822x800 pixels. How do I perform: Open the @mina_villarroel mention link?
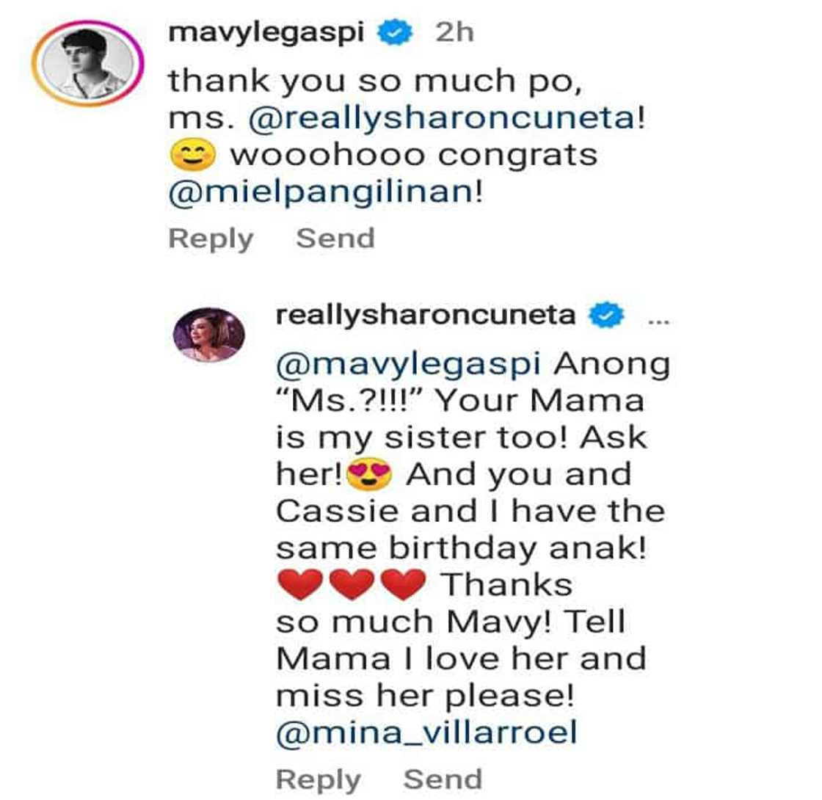pos(426,732)
